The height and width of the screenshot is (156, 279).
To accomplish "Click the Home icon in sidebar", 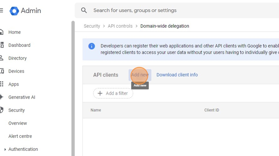I will tap(2, 32).
